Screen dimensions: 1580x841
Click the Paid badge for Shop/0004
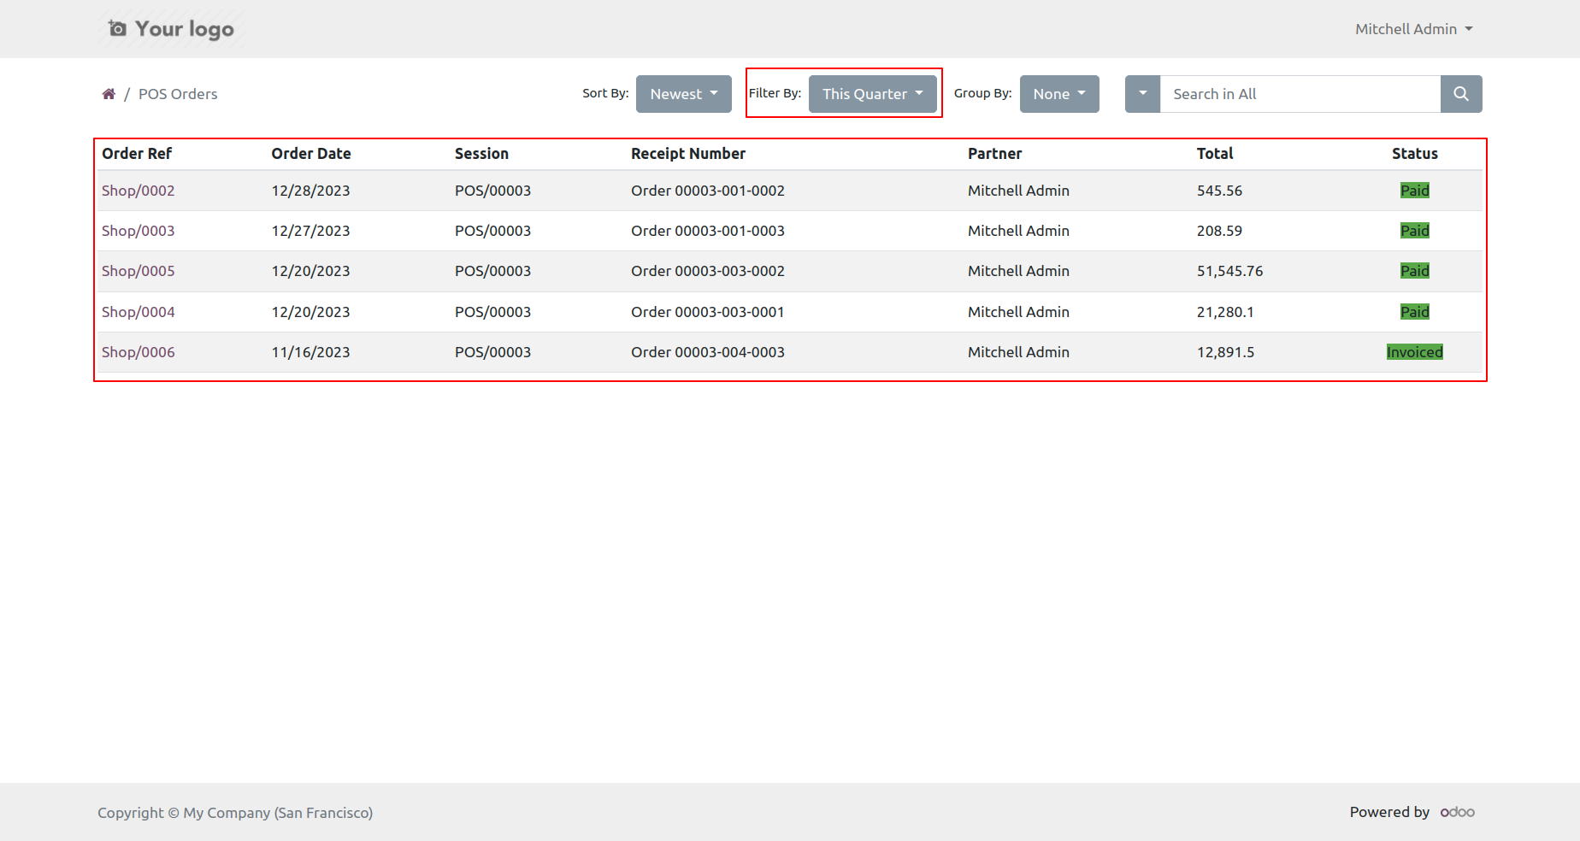tap(1415, 312)
